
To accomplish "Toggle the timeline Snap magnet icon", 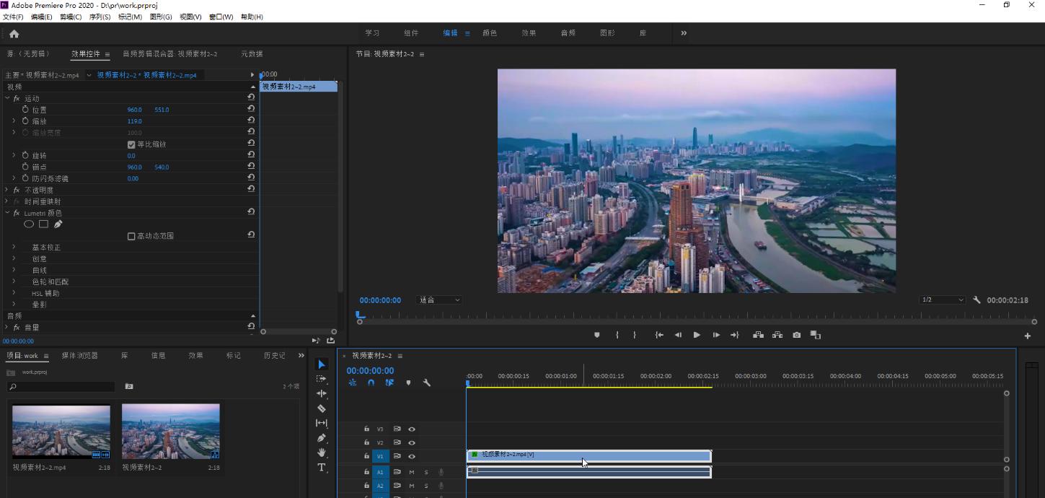I will (x=371, y=383).
